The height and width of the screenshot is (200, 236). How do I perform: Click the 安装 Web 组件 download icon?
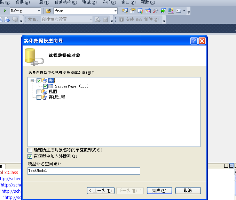pyautogui.click(x=121, y=19)
